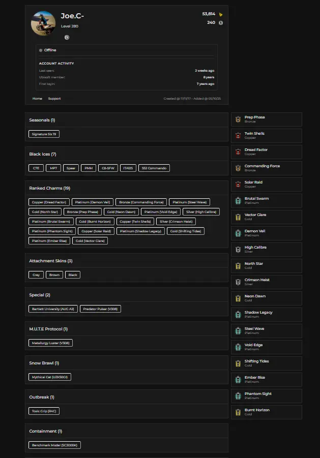
Task: Click the Benchmark Model (SC3000K) tag
Action: (54, 445)
